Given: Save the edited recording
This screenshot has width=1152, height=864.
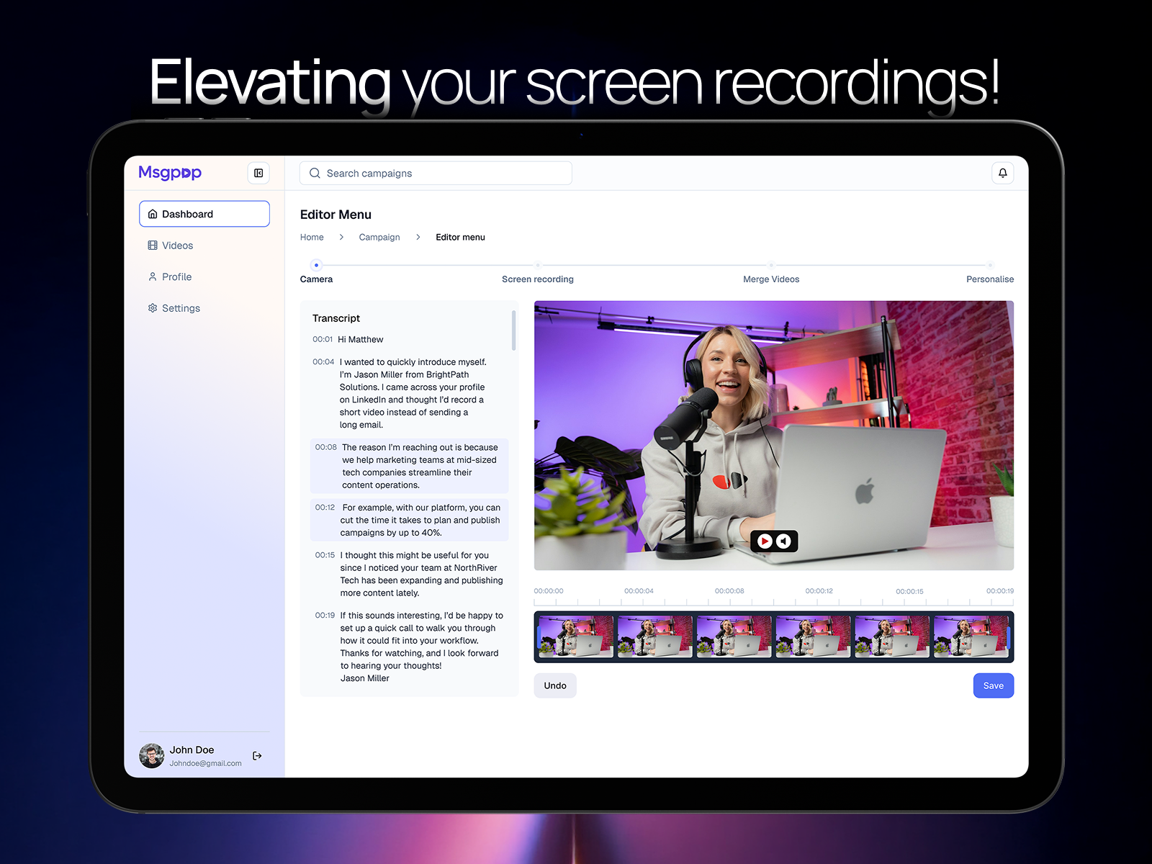Looking at the screenshot, I should 994,685.
